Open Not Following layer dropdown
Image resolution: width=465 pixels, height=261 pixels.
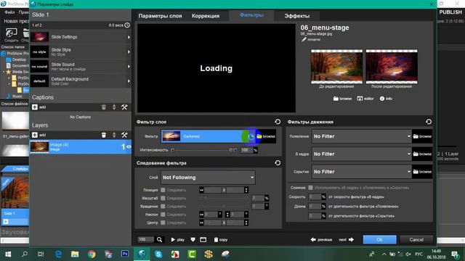[x=208, y=178]
